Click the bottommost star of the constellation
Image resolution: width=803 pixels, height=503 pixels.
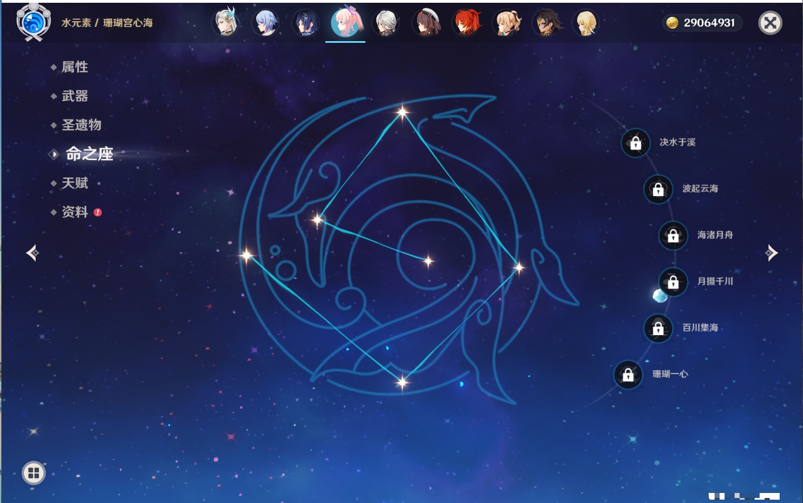point(402,382)
